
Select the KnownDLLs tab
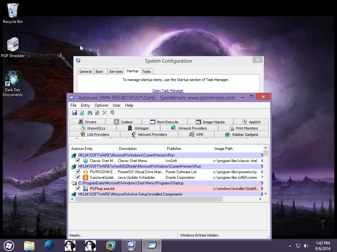click(93, 128)
